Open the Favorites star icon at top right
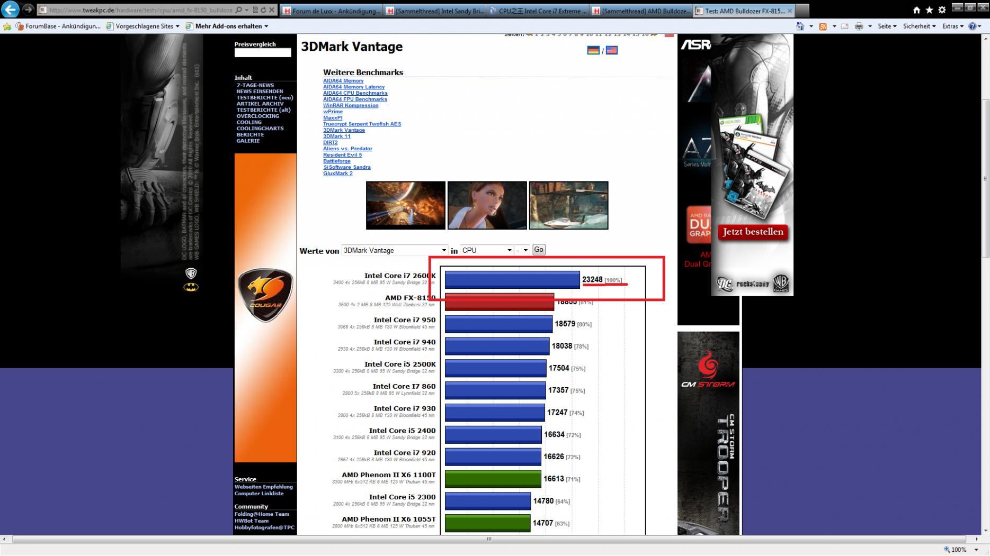 click(929, 10)
